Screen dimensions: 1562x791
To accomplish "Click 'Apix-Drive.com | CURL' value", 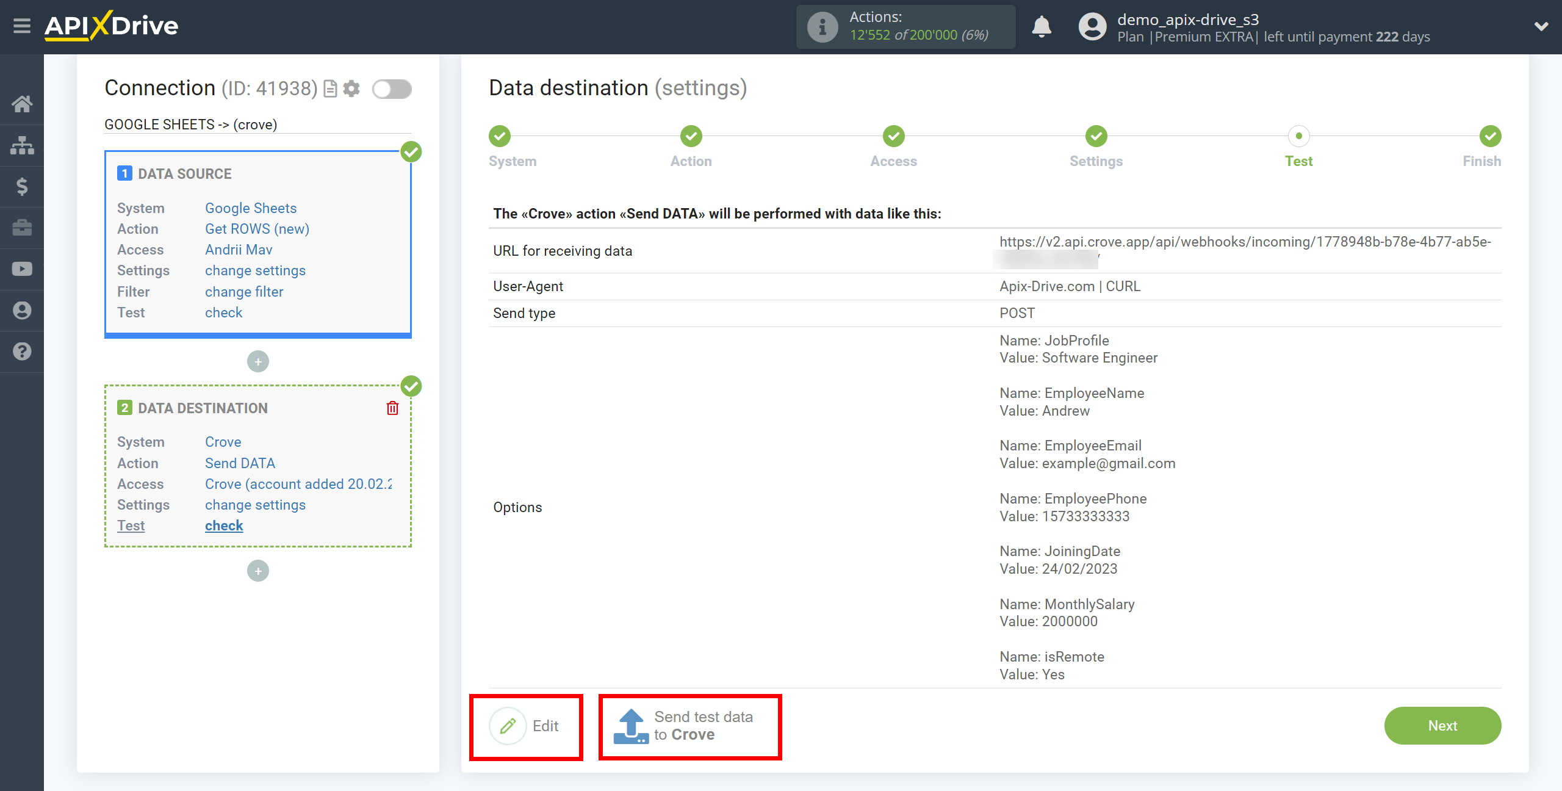I will coord(1070,286).
